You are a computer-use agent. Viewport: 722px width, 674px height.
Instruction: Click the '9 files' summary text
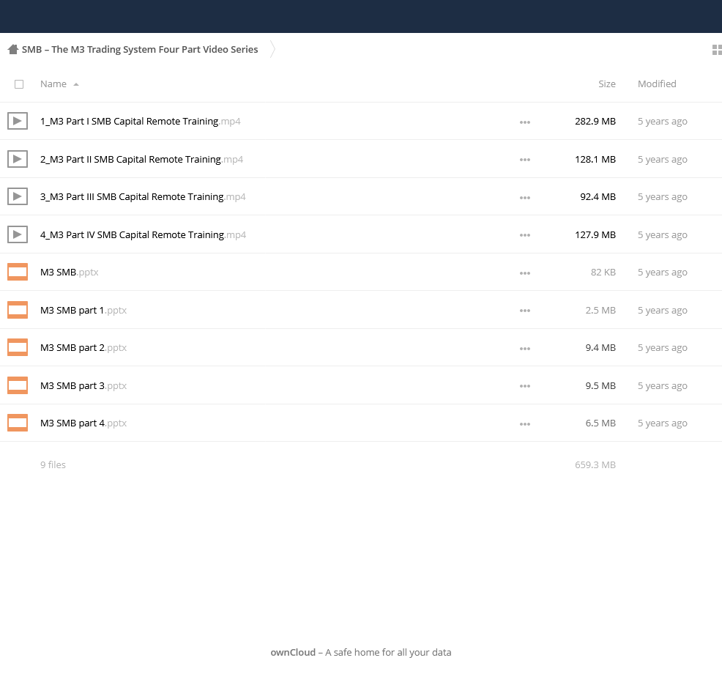click(53, 465)
